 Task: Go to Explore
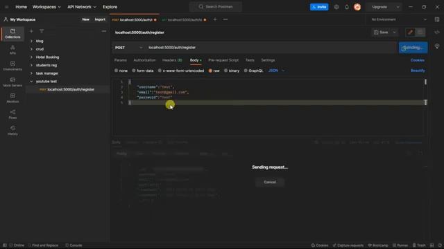(x=110, y=7)
